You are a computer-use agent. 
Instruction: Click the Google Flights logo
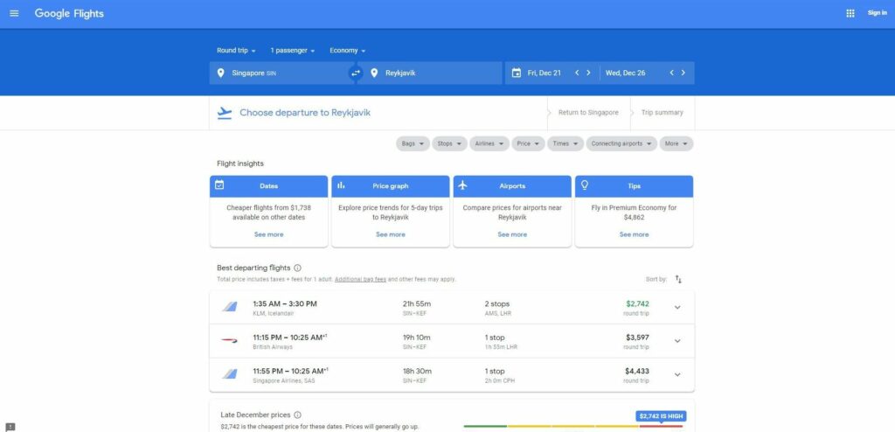69,13
